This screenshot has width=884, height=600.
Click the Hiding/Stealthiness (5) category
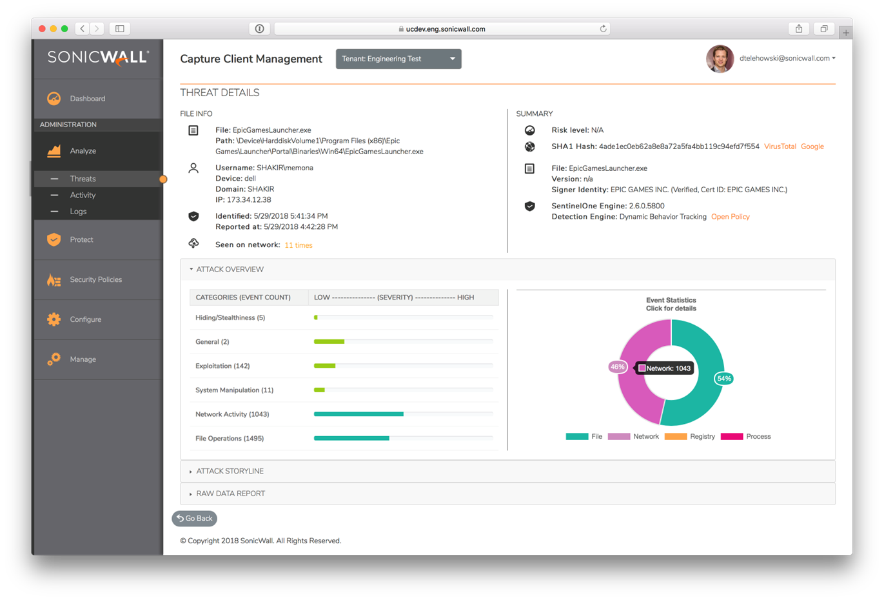230,317
